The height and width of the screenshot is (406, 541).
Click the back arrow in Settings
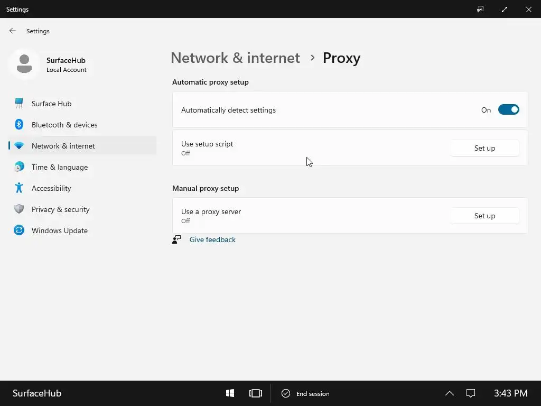pyautogui.click(x=13, y=31)
